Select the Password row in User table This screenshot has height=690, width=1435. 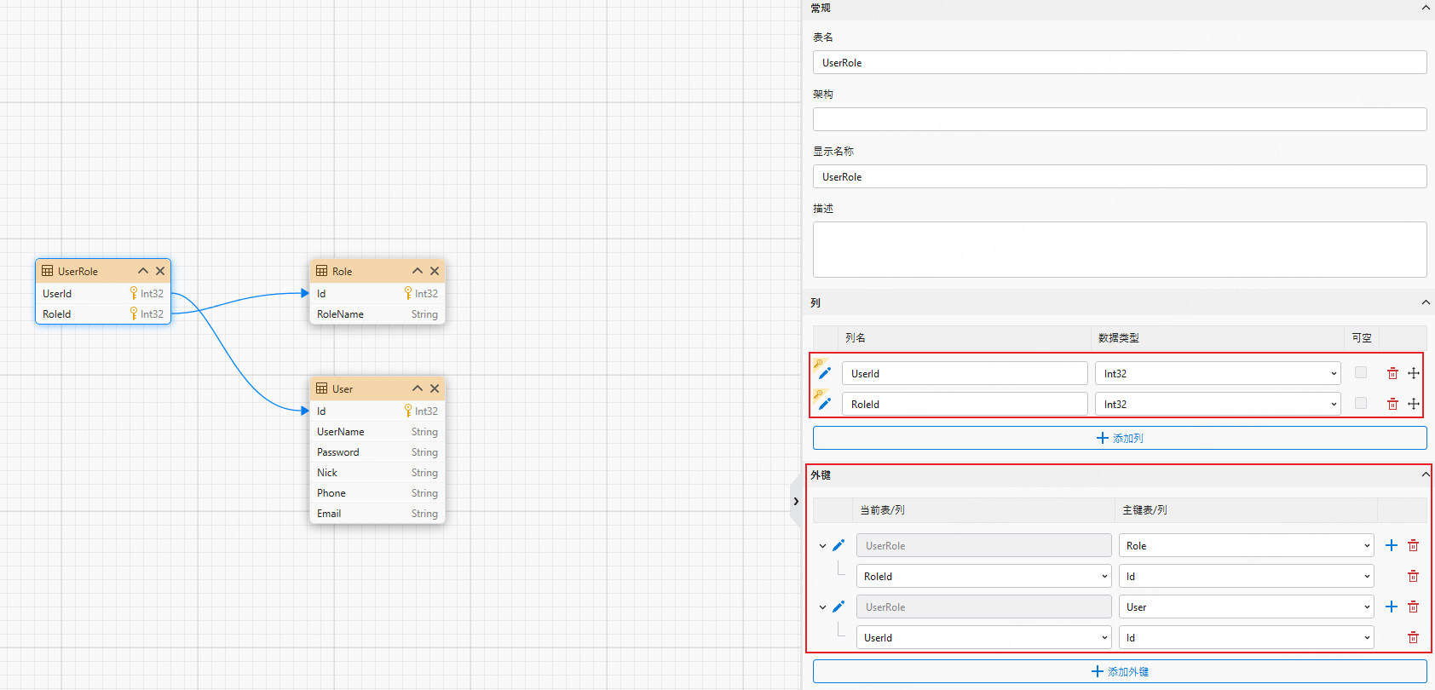(x=377, y=452)
